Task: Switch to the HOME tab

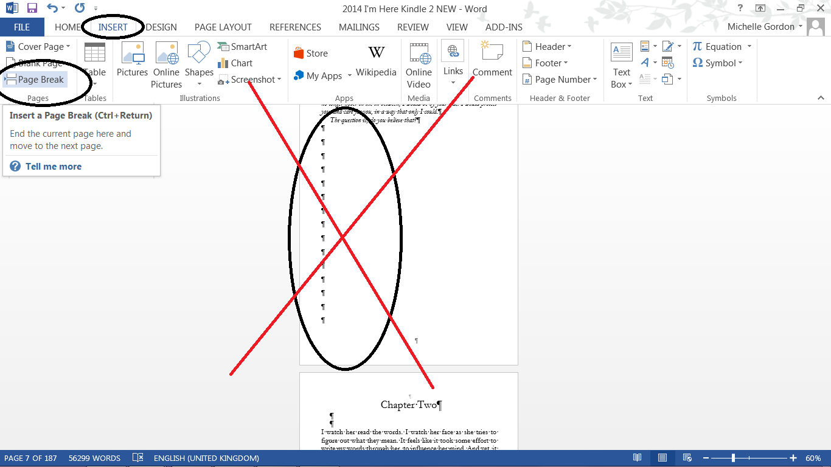Action: click(68, 27)
